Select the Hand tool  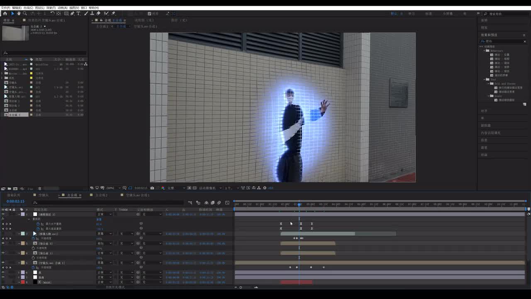pyautogui.click(x=19, y=13)
